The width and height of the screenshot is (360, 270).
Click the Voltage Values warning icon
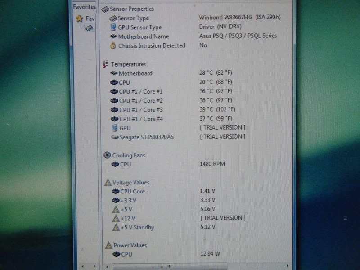tap(108, 183)
